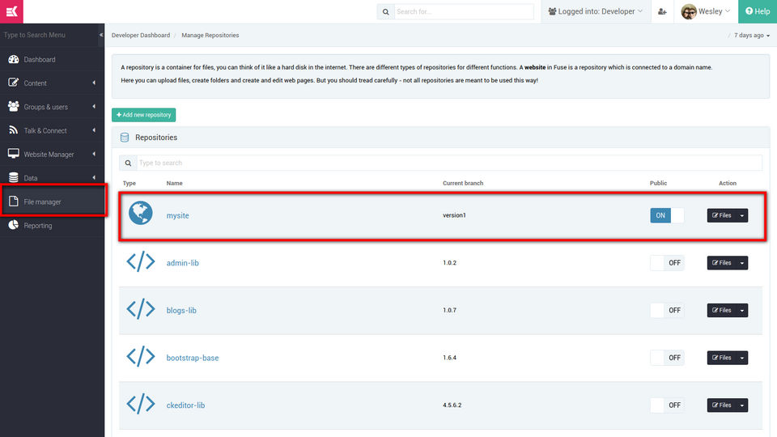Expand the Website Manager sidebar menu
Image resolution: width=777 pixels, height=437 pixels.
click(53, 154)
